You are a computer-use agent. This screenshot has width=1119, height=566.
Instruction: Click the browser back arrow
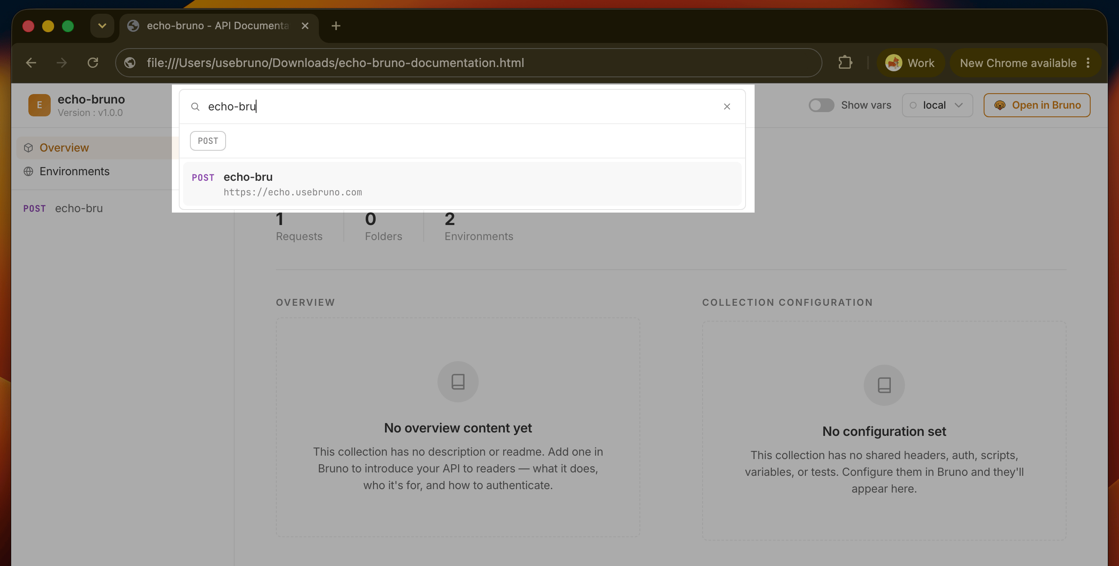(31, 63)
